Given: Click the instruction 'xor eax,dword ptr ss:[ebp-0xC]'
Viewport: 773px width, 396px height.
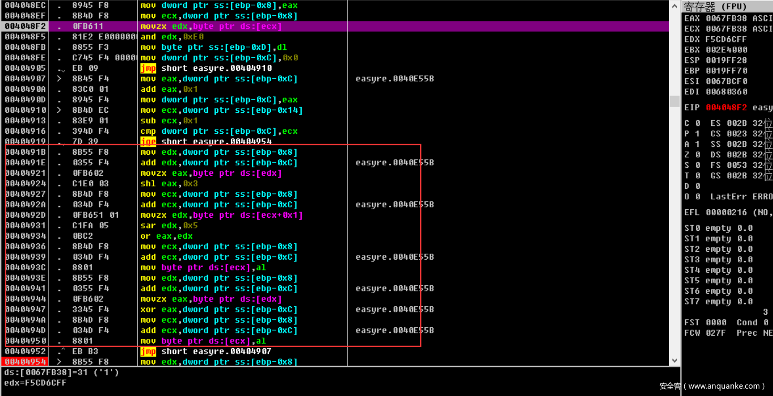Looking at the screenshot, I should 219,309.
